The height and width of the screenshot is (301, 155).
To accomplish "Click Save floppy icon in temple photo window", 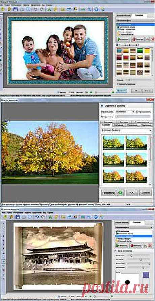I will tap(18, 217).
